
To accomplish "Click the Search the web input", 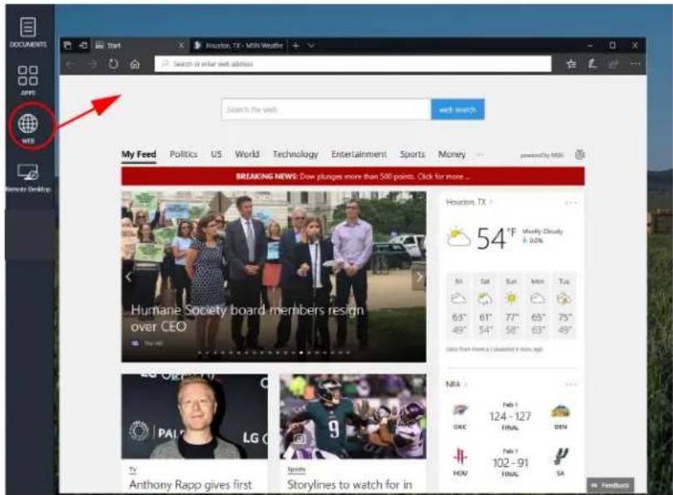I will click(326, 110).
